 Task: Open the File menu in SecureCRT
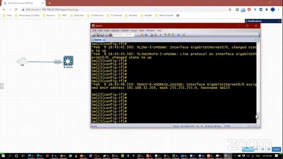[x=94, y=30]
